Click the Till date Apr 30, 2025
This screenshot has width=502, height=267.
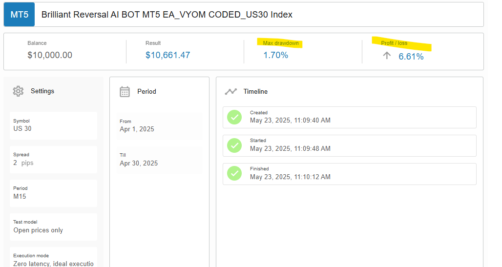pyautogui.click(x=139, y=163)
